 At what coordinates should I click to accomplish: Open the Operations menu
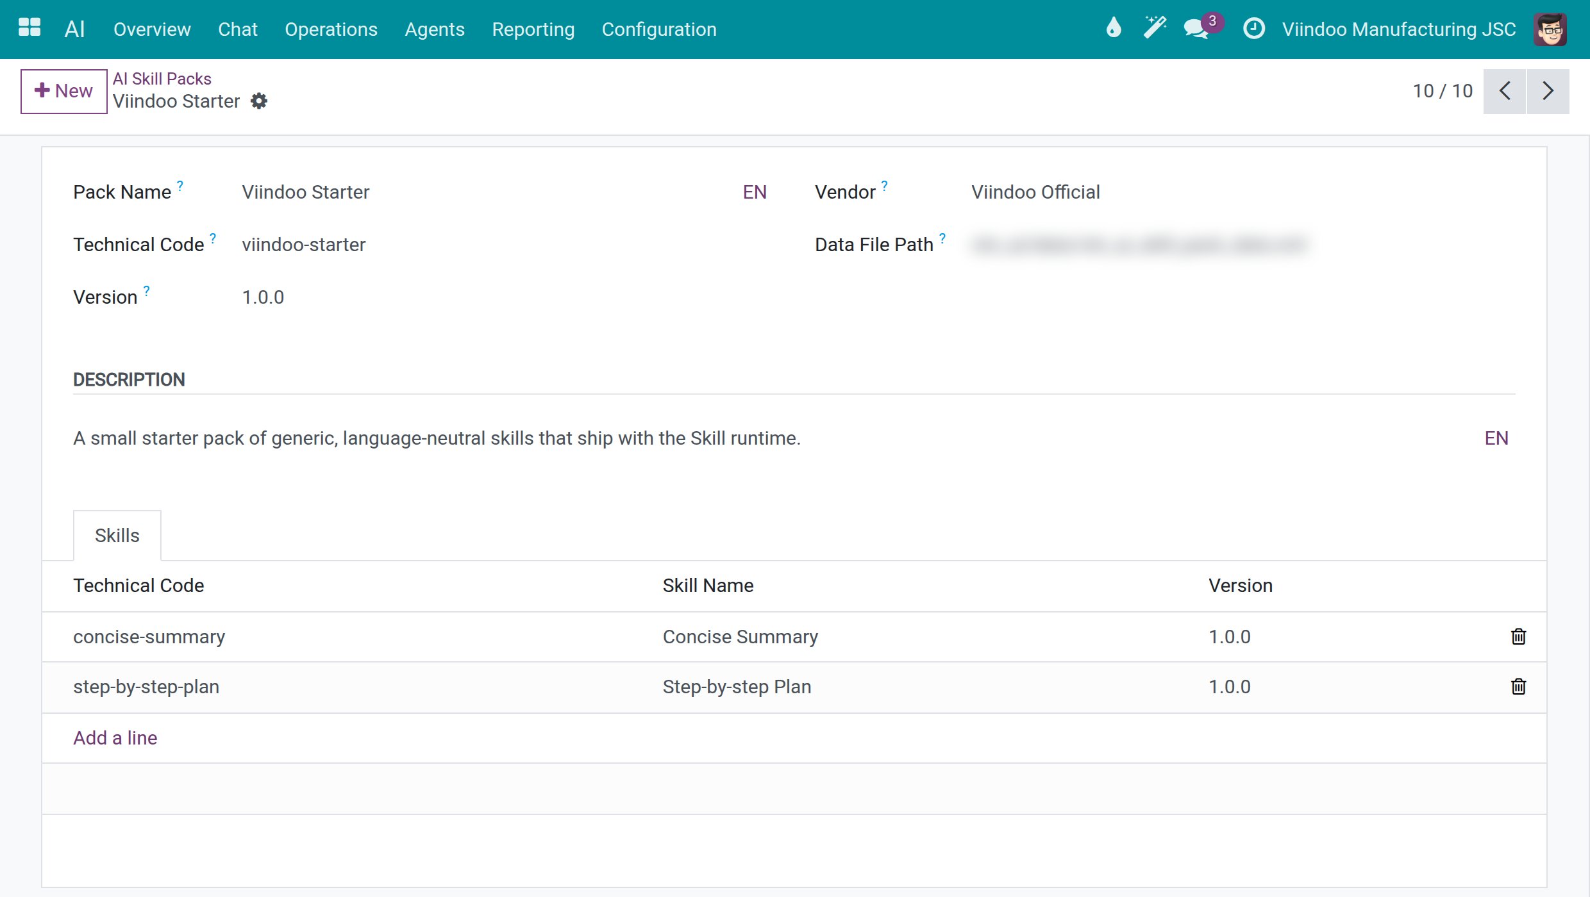click(x=331, y=29)
